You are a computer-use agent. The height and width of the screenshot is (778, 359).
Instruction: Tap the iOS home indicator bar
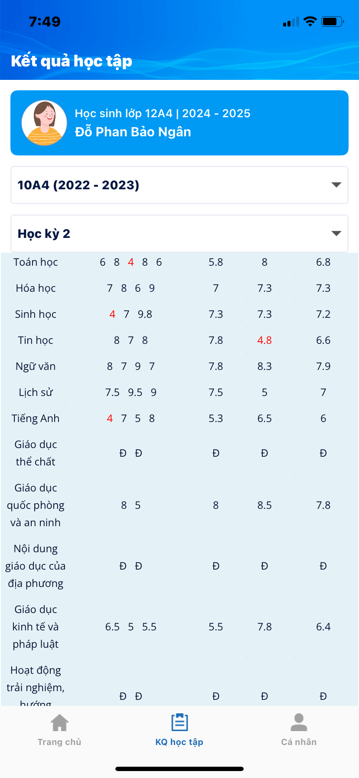[179, 769]
